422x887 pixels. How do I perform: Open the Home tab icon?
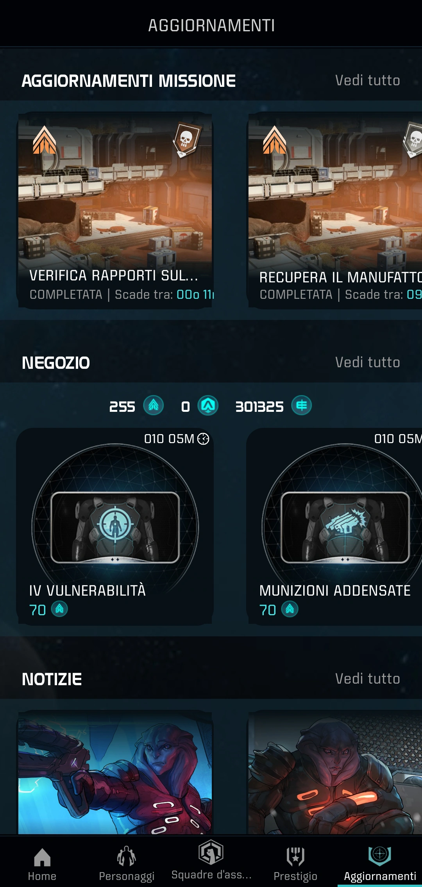[x=42, y=857]
